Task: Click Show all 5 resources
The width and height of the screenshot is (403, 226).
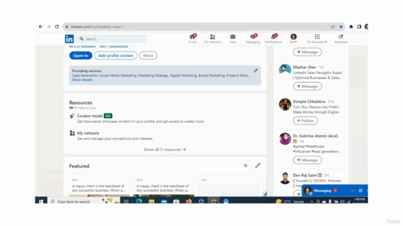Action: 165,149
